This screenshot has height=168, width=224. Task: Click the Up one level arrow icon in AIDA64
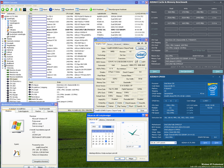(x=12, y=9)
